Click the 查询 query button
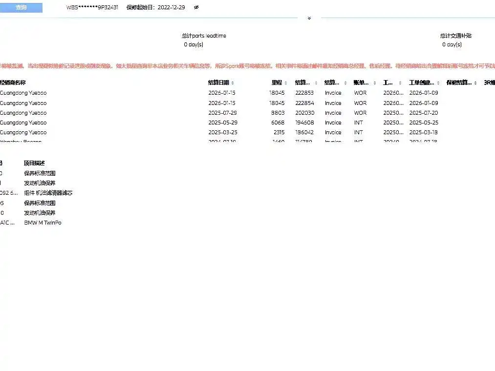This screenshot has width=495, height=371. [x=21, y=8]
